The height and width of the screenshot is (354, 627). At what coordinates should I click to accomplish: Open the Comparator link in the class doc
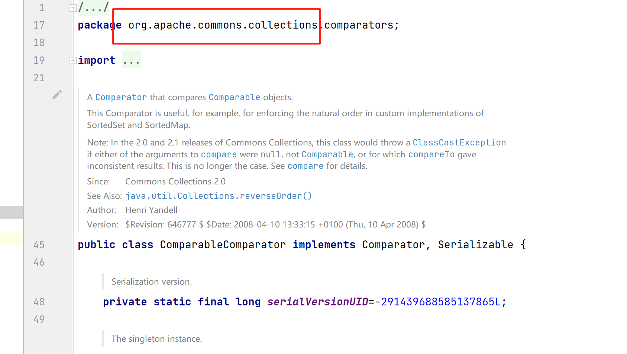121,97
